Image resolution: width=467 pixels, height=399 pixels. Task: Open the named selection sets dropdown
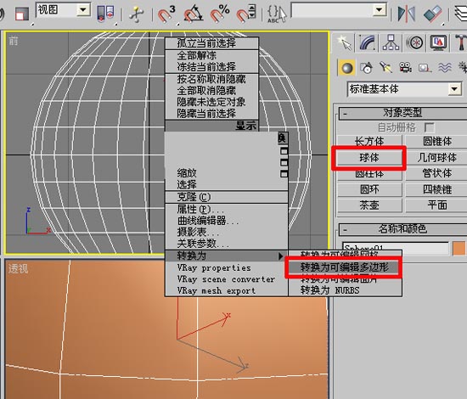[x=380, y=10]
